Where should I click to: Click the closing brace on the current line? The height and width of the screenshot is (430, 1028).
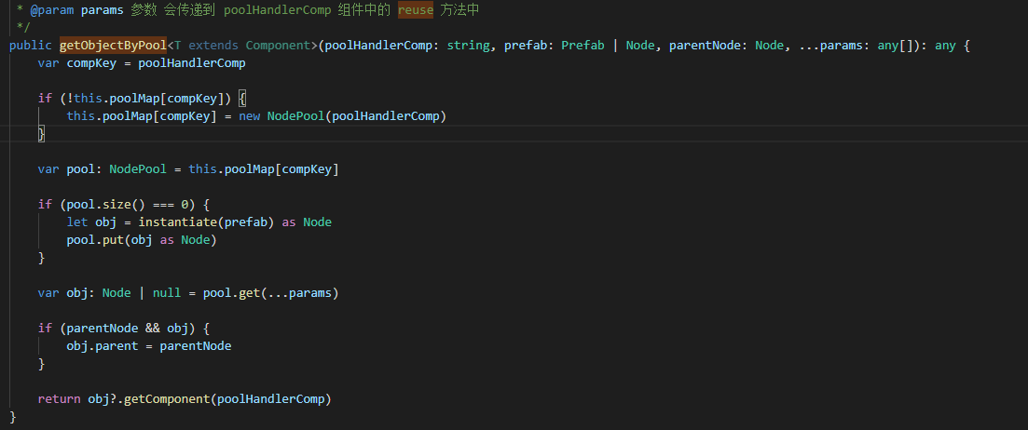coord(41,134)
